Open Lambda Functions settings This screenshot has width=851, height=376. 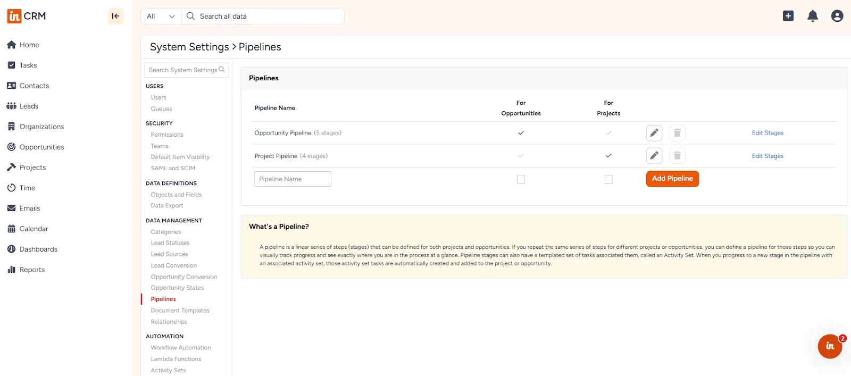[x=176, y=359]
